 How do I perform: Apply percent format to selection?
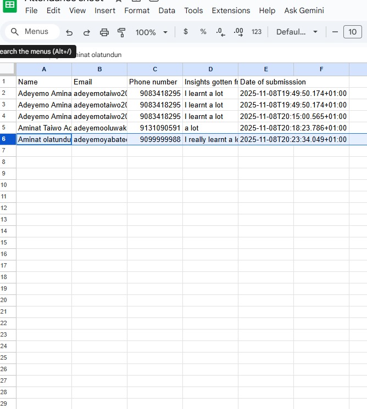point(203,32)
